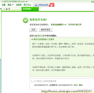Close the 发送短信 tab
This screenshot has width=94, height=93.
37,9
